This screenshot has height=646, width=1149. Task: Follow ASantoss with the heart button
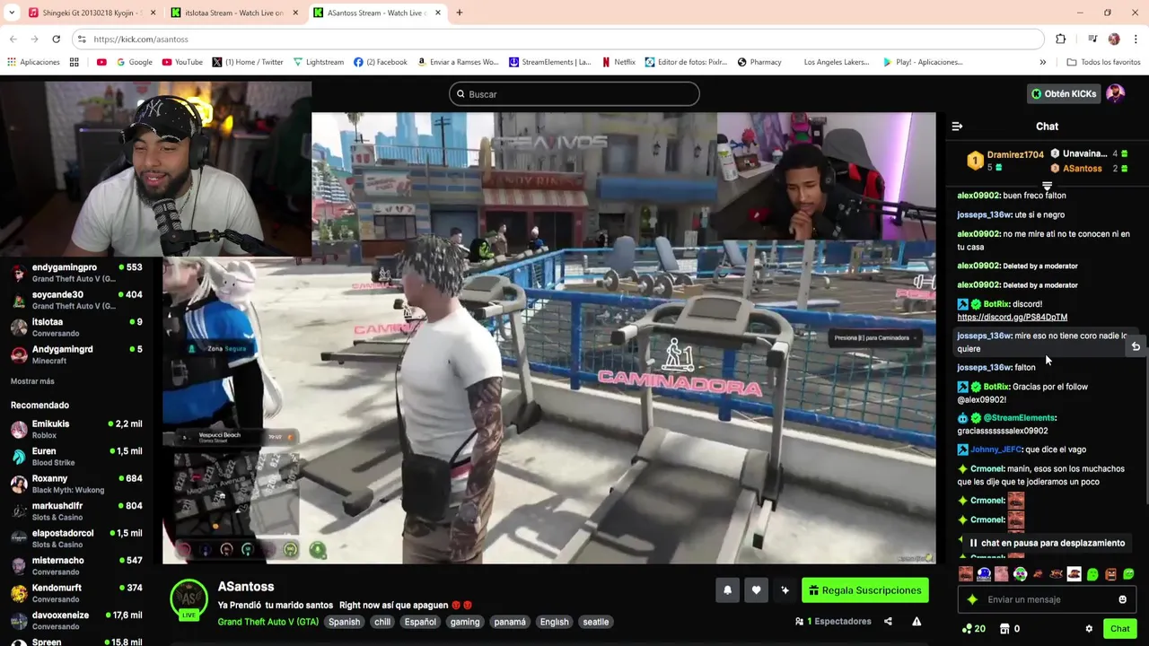[x=756, y=590]
